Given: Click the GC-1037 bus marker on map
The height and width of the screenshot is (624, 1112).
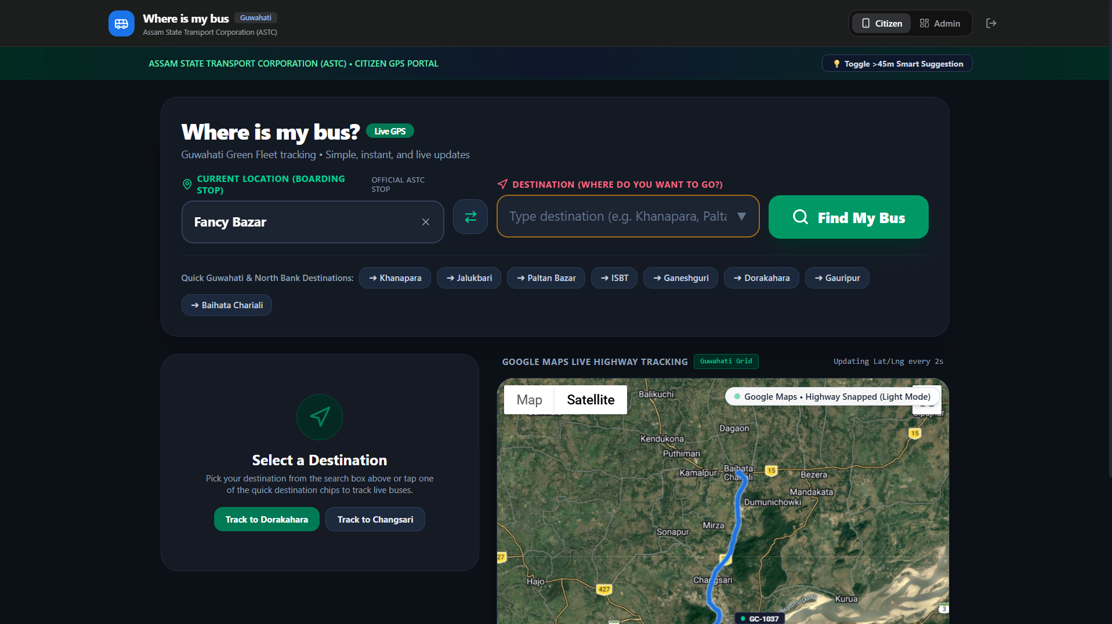Looking at the screenshot, I should point(760,618).
